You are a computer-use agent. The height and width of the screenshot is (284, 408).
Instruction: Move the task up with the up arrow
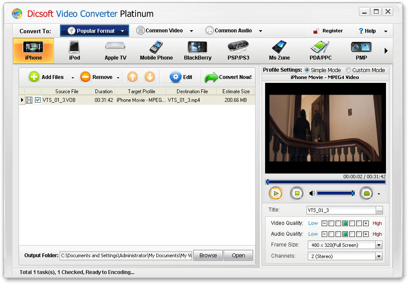pyautogui.click(x=133, y=77)
